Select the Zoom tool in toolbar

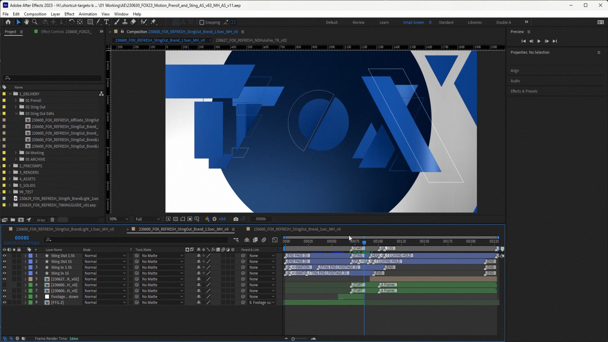(x=35, y=22)
